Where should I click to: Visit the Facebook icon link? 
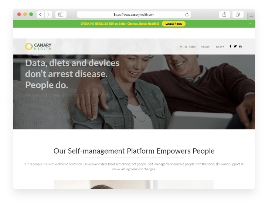pos(230,46)
